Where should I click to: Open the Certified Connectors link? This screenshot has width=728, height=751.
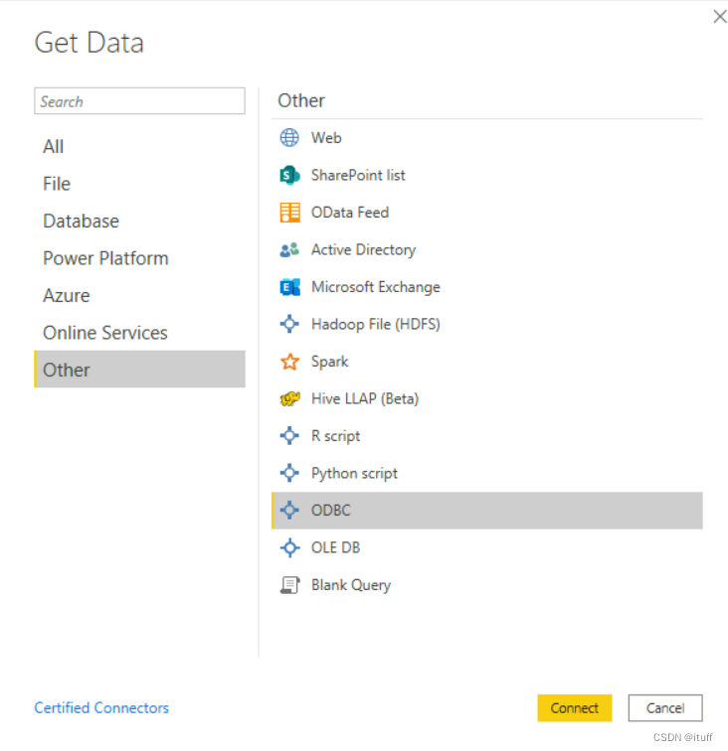point(101,708)
